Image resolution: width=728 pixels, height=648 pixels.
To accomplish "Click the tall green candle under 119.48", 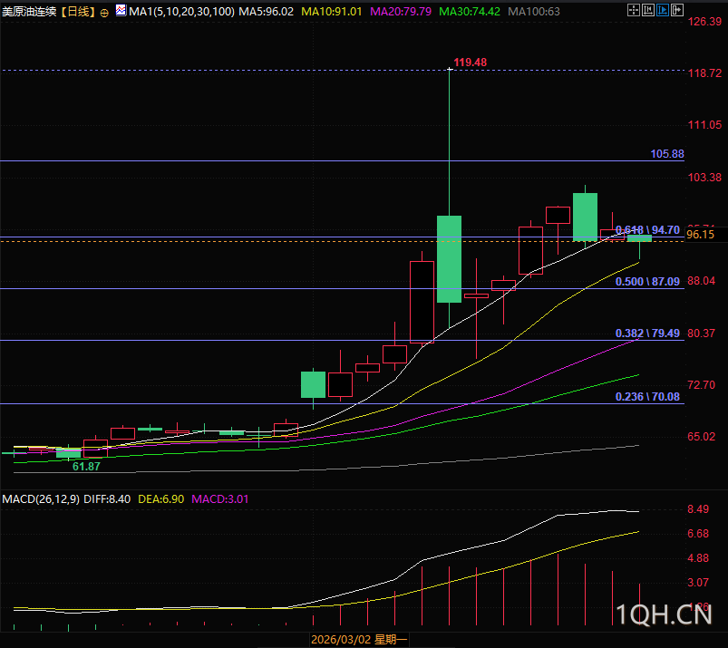I will [x=449, y=259].
